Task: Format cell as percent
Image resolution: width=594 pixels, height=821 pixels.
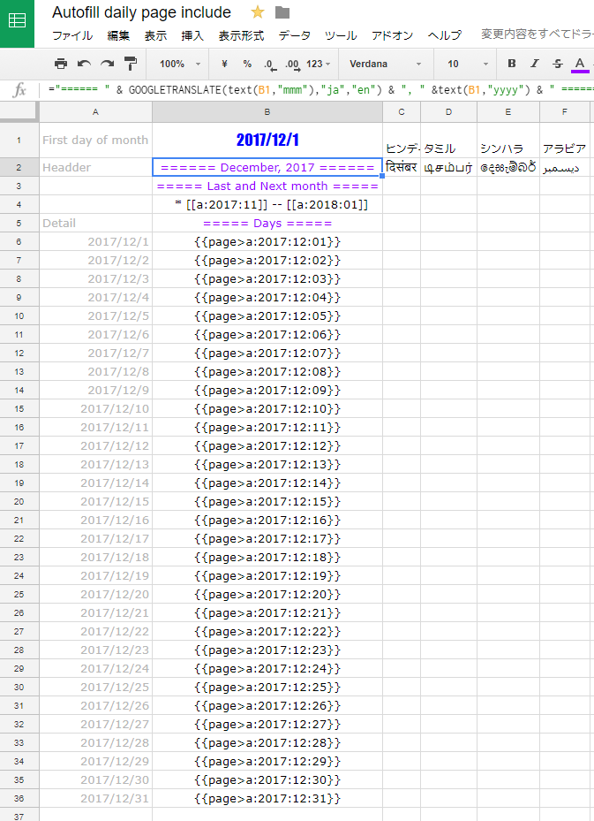Action: coord(247,64)
